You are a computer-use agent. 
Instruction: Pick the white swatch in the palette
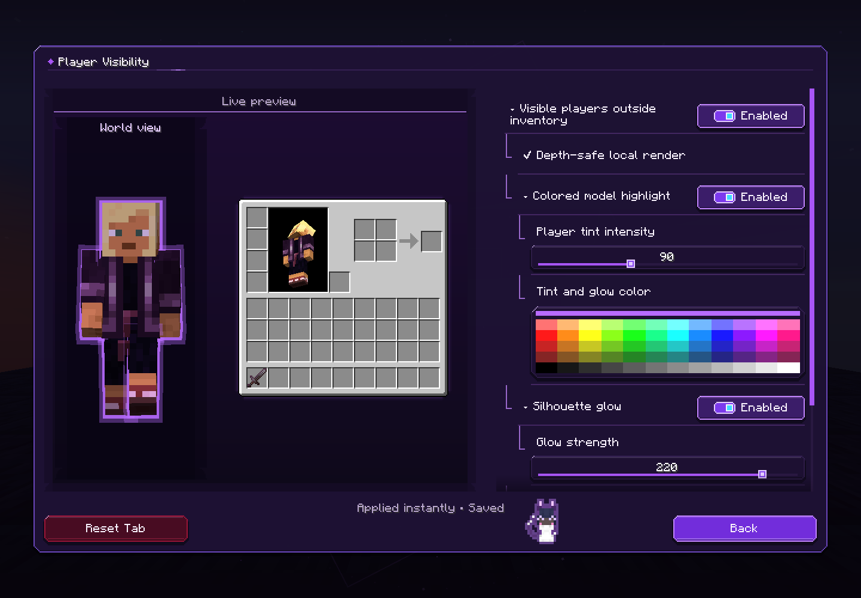(x=789, y=368)
